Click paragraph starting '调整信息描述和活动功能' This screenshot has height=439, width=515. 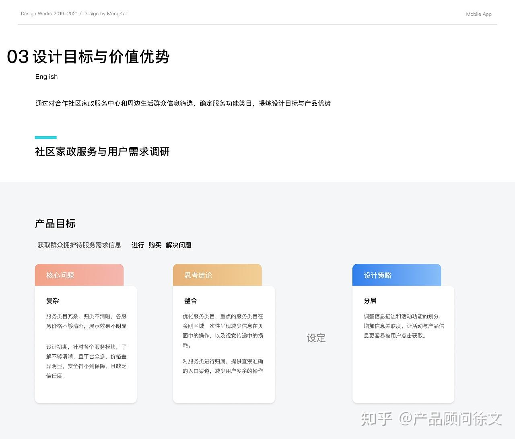[404, 326]
